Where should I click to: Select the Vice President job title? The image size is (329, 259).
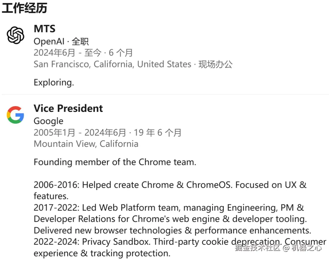[68, 108]
